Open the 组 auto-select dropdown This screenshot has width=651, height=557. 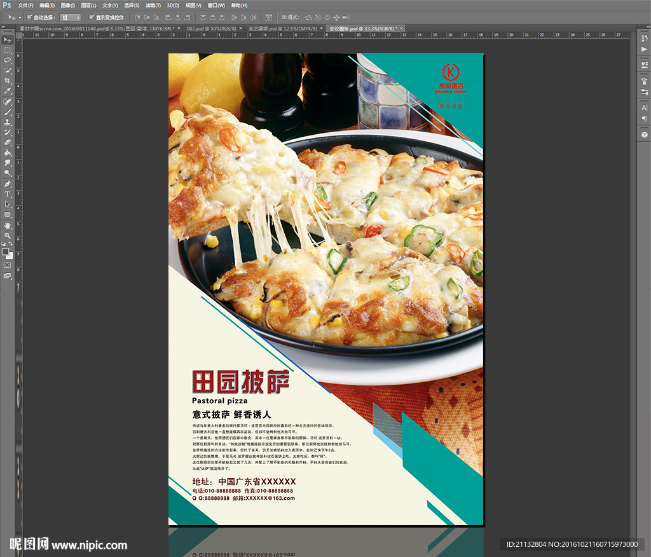coord(70,17)
